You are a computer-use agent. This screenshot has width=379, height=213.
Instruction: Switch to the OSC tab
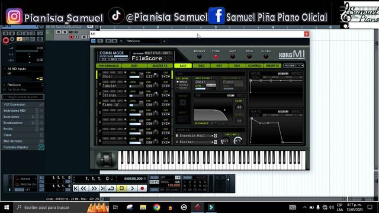coord(201,66)
